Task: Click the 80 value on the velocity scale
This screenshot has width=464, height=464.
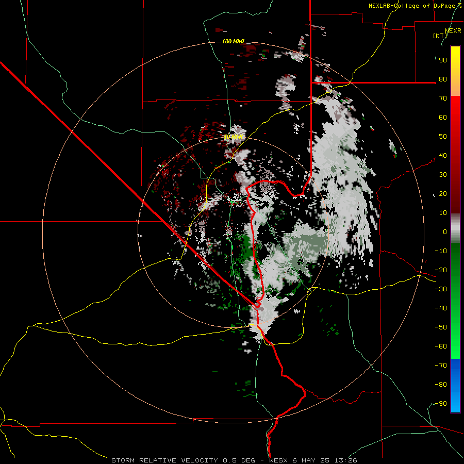Action: 443,79
